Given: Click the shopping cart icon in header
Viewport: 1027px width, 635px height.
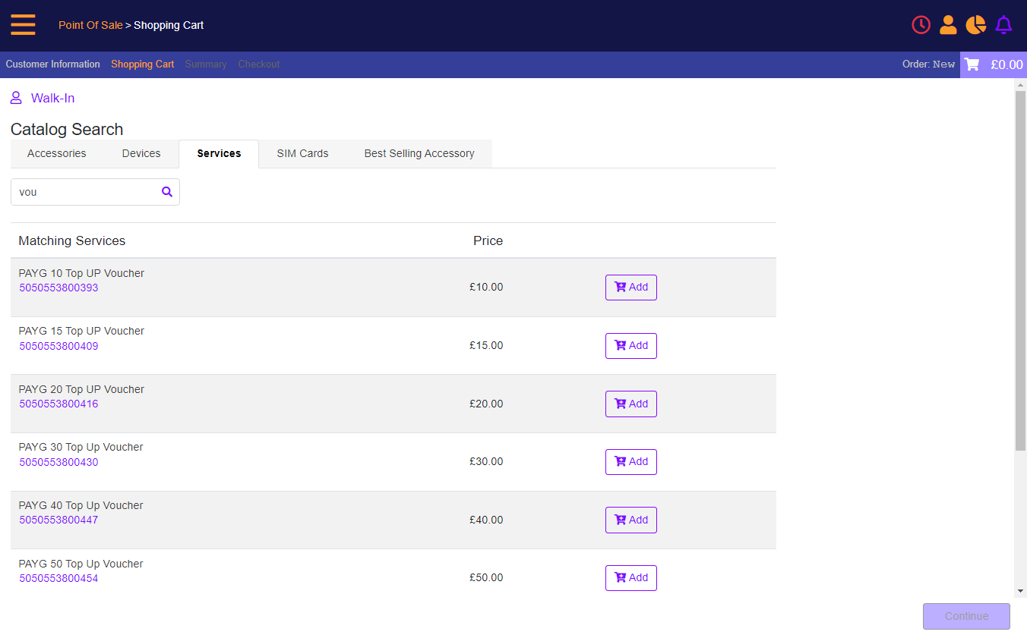Looking at the screenshot, I should pyautogui.click(x=972, y=64).
